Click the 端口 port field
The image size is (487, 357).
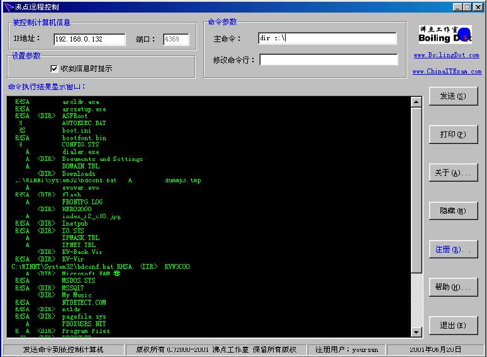click(176, 40)
